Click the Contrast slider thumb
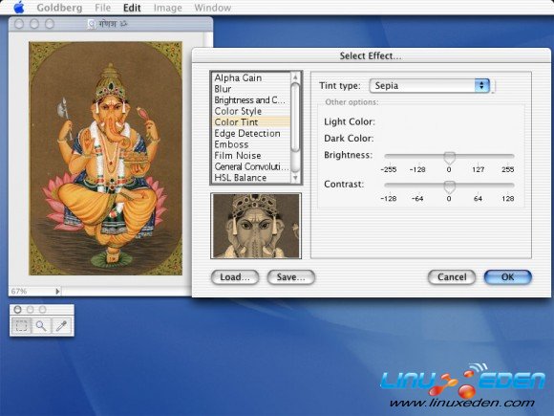 [450, 186]
